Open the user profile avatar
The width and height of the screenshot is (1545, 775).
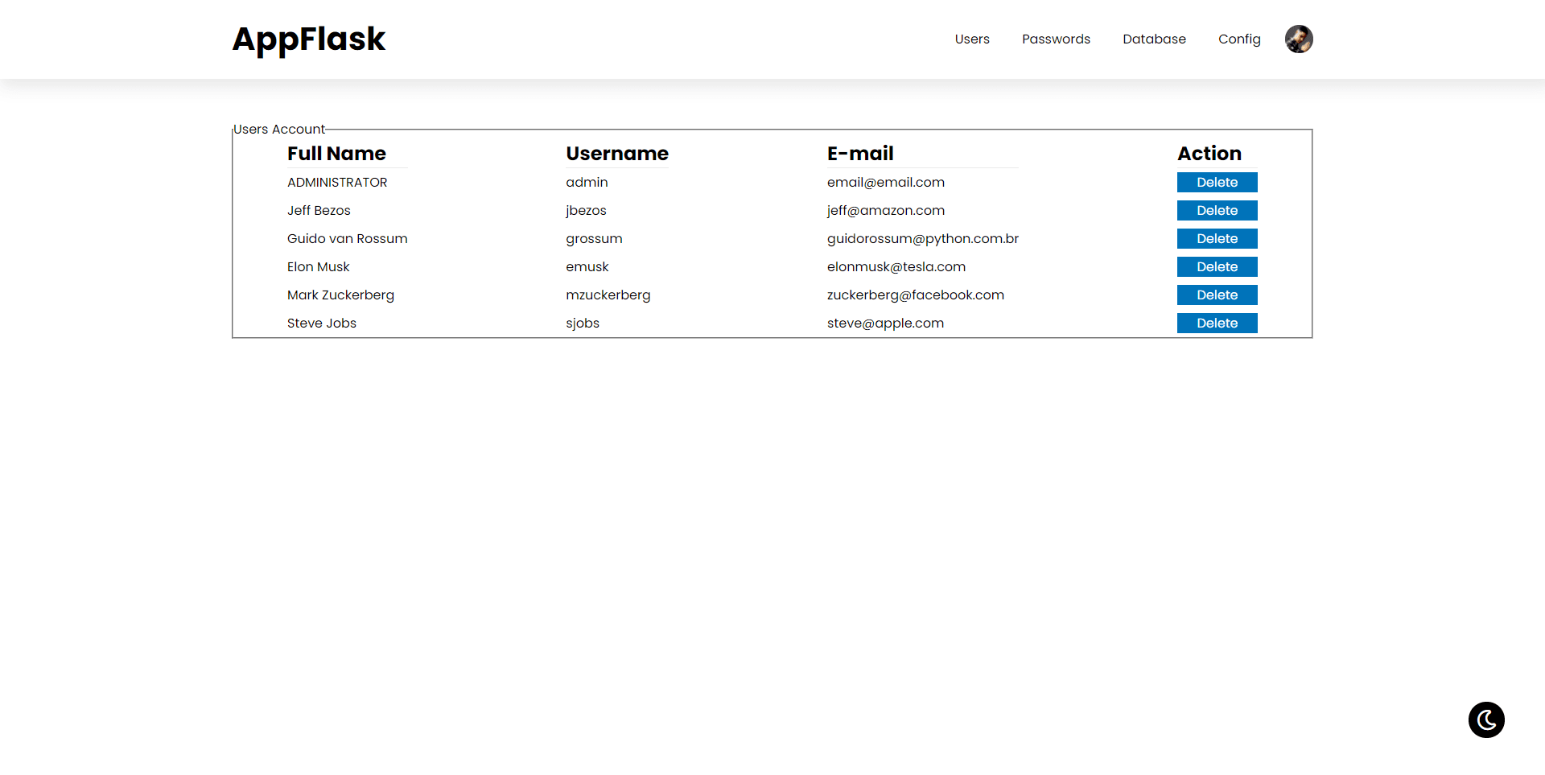tap(1299, 39)
